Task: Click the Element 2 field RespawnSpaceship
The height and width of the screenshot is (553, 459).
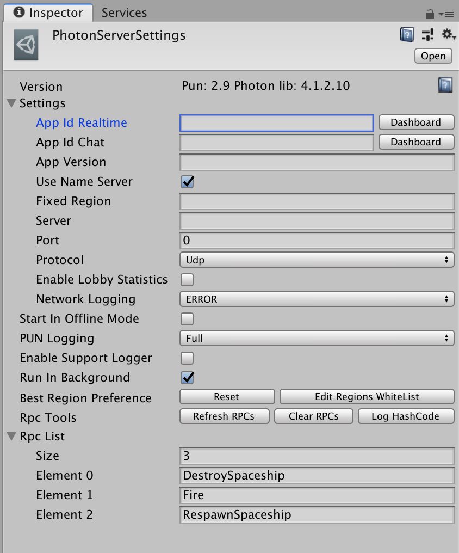Action: pos(317,515)
